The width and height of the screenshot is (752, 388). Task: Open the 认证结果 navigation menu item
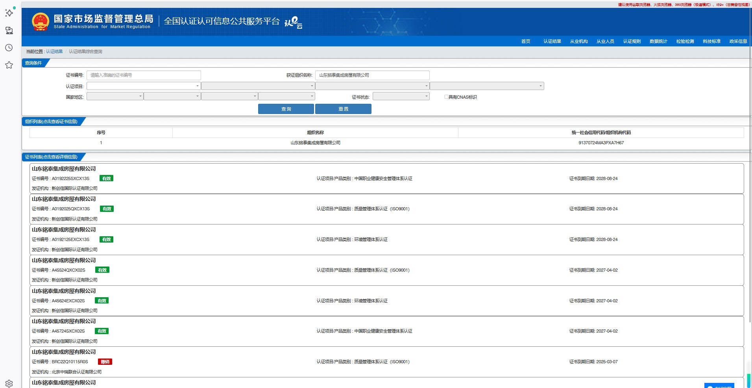[552, 41]
